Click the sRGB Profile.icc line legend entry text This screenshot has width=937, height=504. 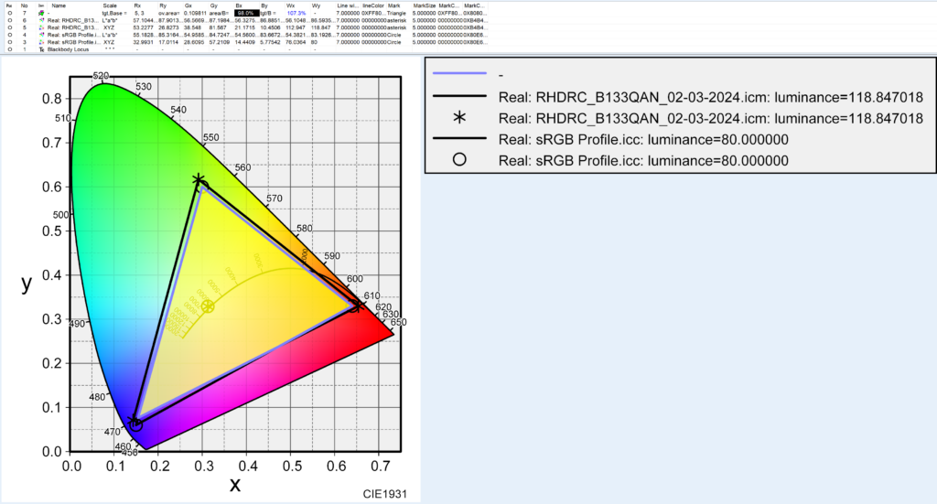click(x=643, y=140)
